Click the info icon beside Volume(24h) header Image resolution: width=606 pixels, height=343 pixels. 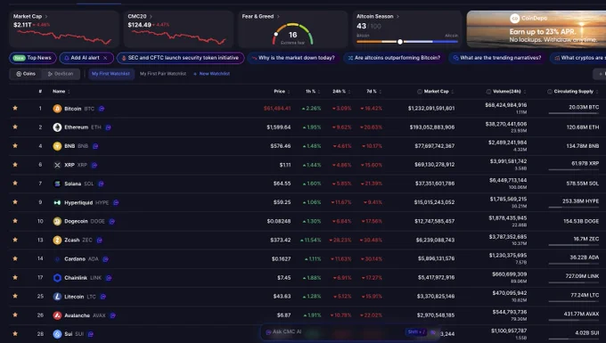488,92
